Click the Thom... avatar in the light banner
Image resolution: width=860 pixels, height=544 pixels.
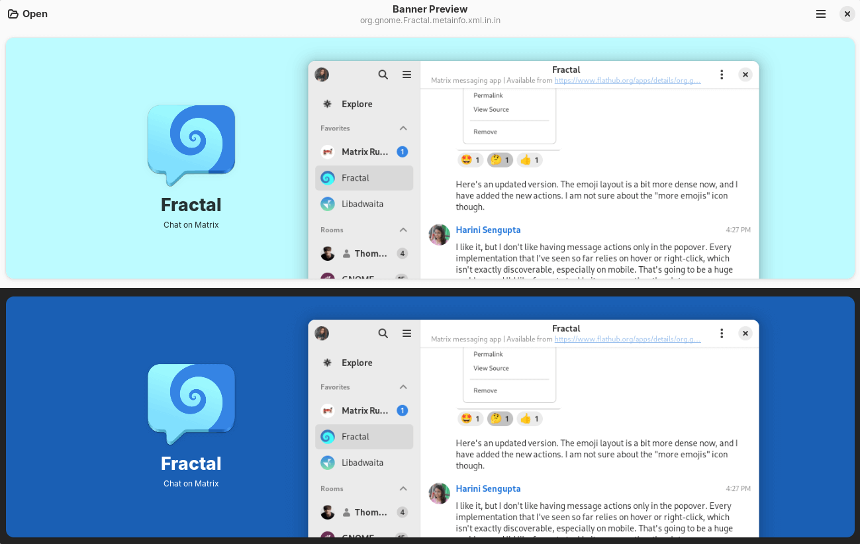tap(328, 253)
